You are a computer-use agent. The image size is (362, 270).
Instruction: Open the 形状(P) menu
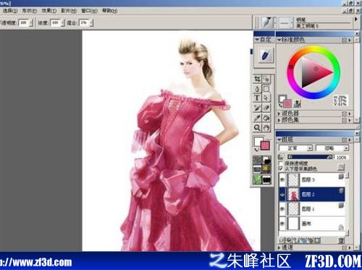tap(30, 11)
